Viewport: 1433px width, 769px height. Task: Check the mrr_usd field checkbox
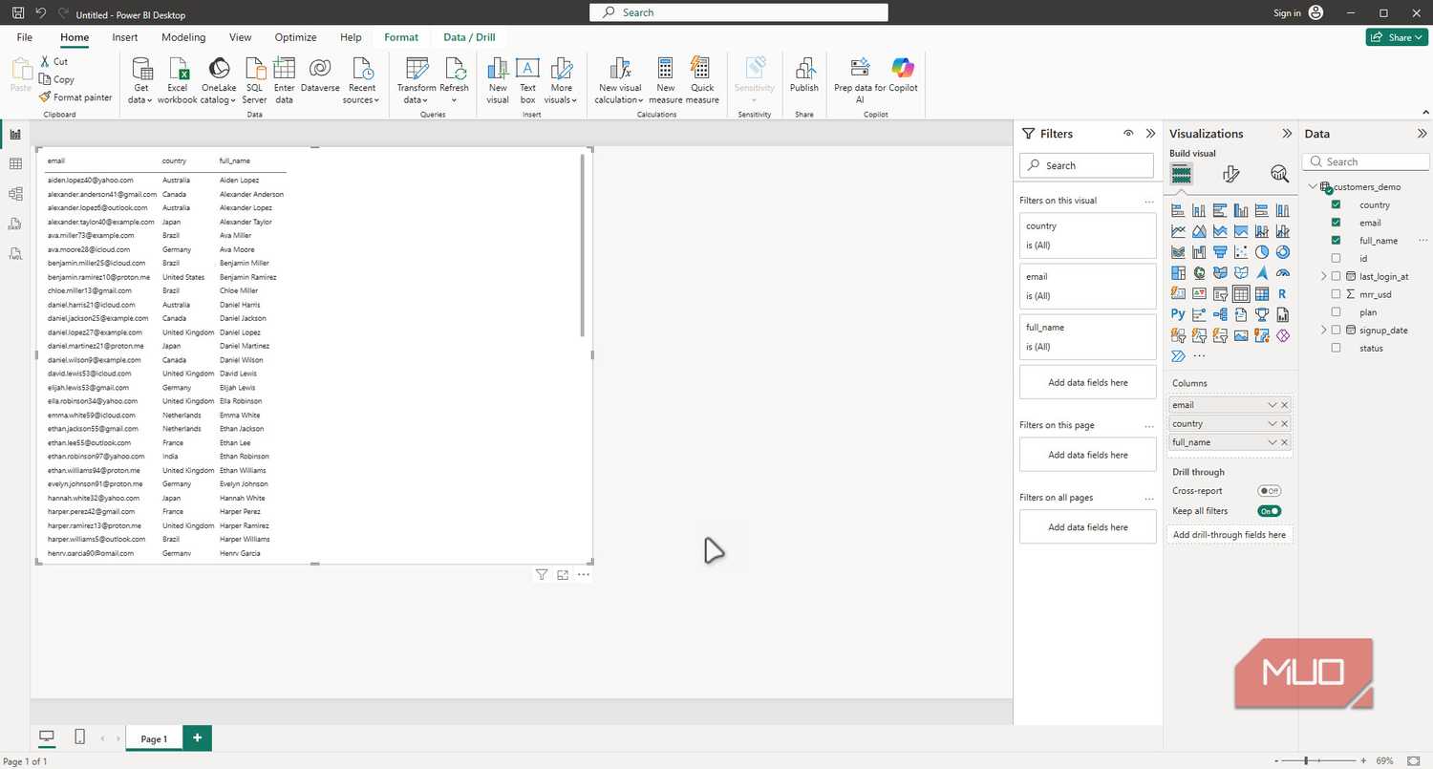click(1336, 294)
